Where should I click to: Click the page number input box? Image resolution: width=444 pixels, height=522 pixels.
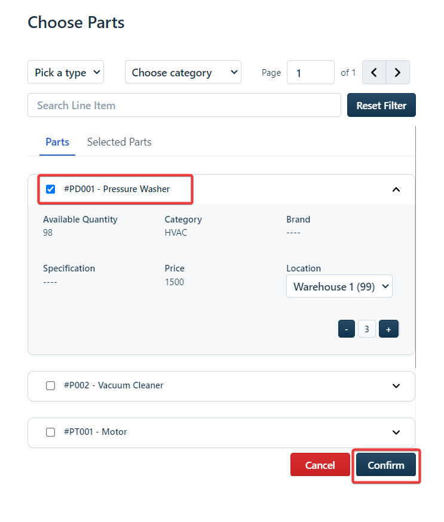click(x=310, y=73)
